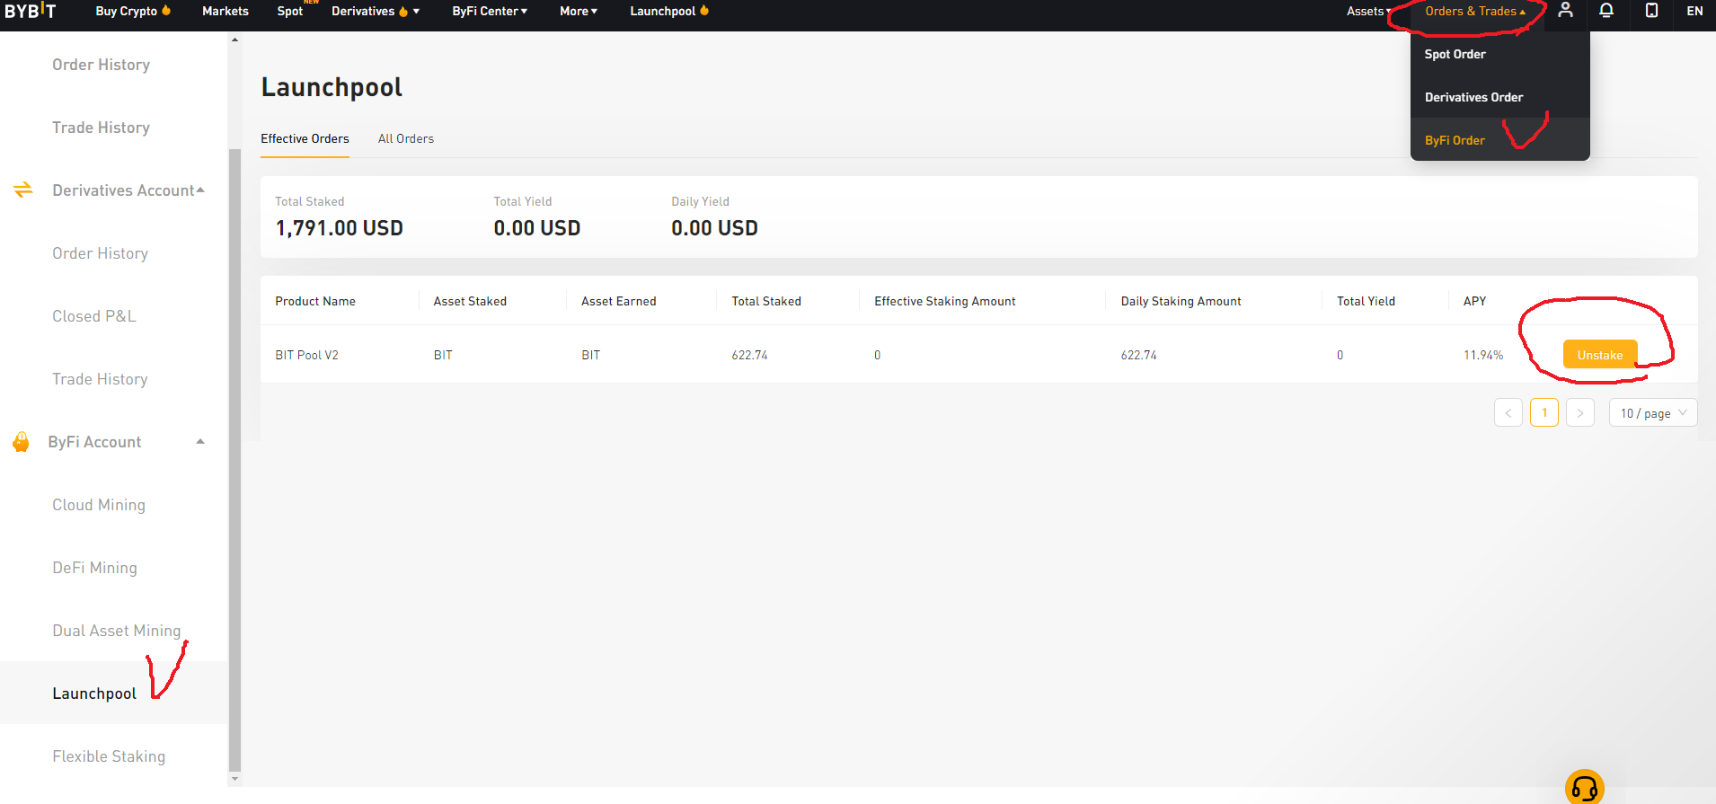Switch language via EN
Image resolution: width=1716 pixels, height=804 pixels.
[1694, 11]
